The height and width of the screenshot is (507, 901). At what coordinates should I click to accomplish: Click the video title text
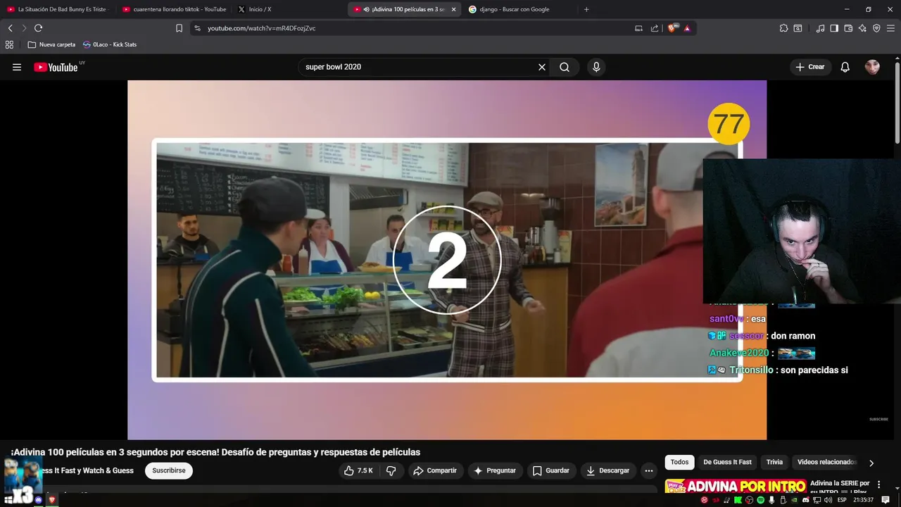point(215,452)
